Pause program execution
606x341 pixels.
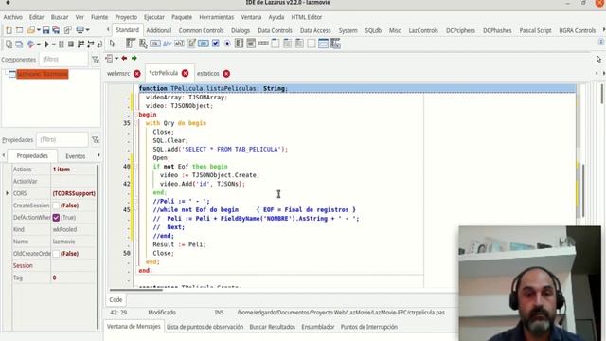tap(61, 45)
